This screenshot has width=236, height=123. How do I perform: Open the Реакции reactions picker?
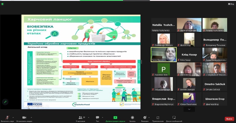(x=145, y=119)
